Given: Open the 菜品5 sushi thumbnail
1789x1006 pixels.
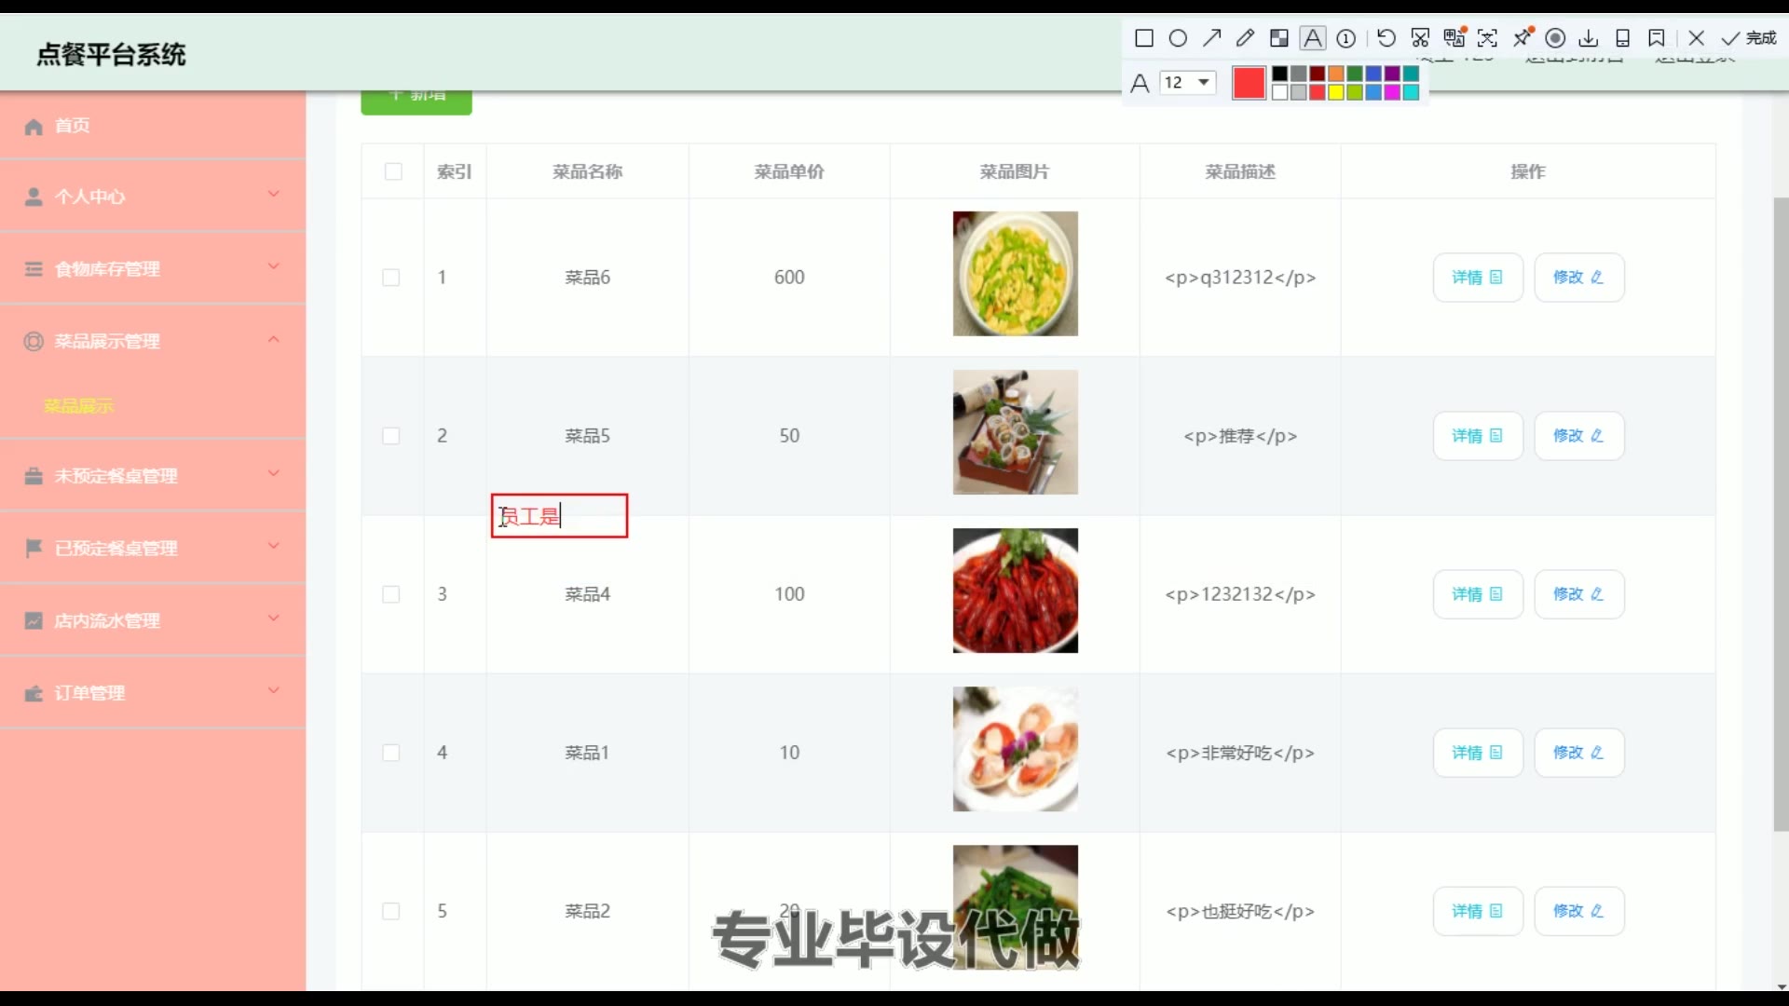Looking at the screenshot, I should tap(1016, 432).
